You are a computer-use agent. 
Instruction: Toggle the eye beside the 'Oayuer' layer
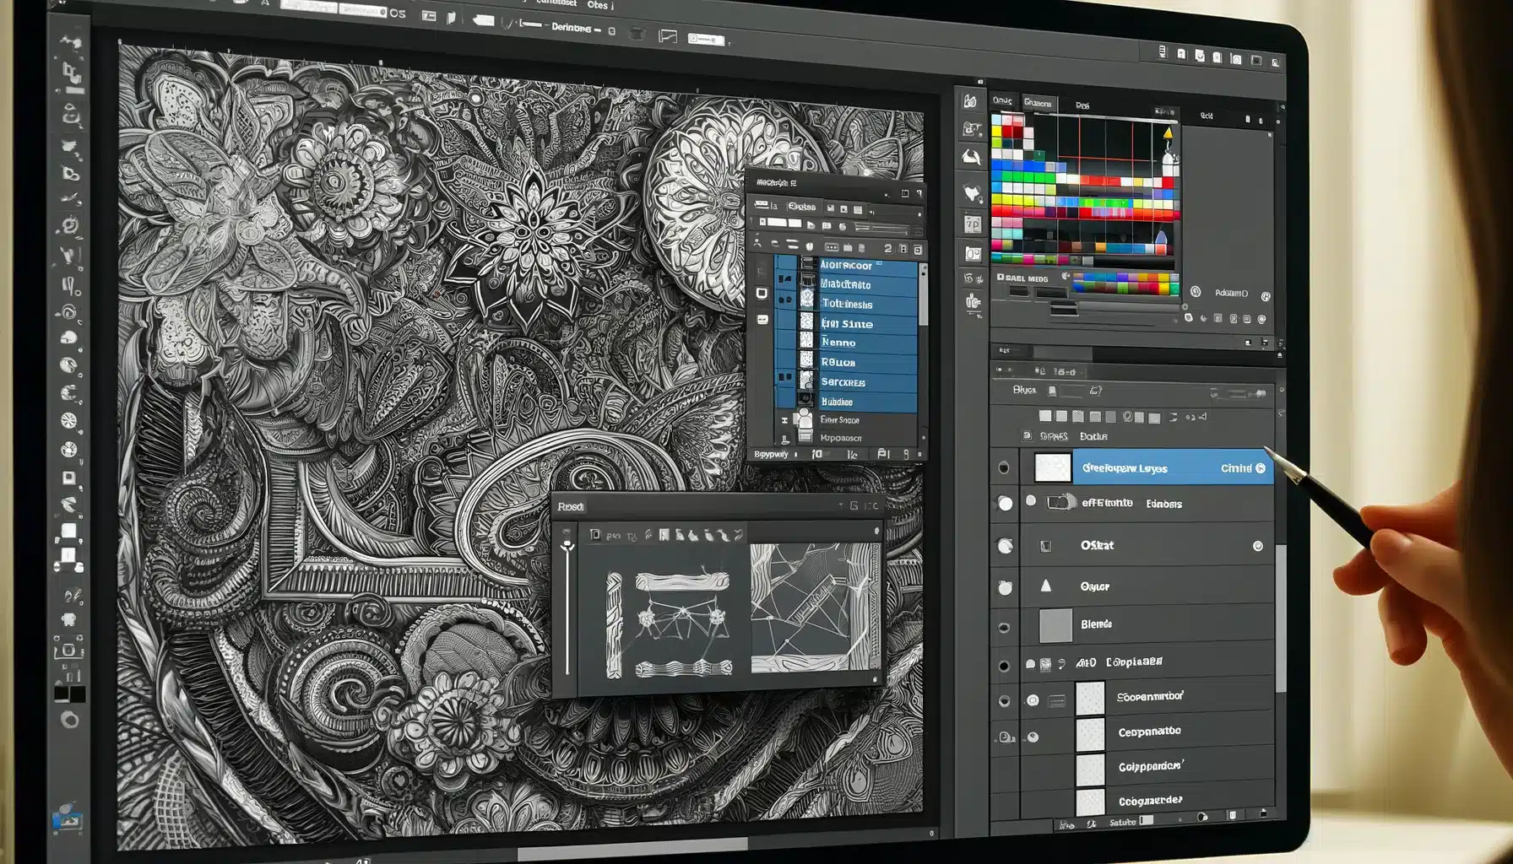[x=1005, y=587]
